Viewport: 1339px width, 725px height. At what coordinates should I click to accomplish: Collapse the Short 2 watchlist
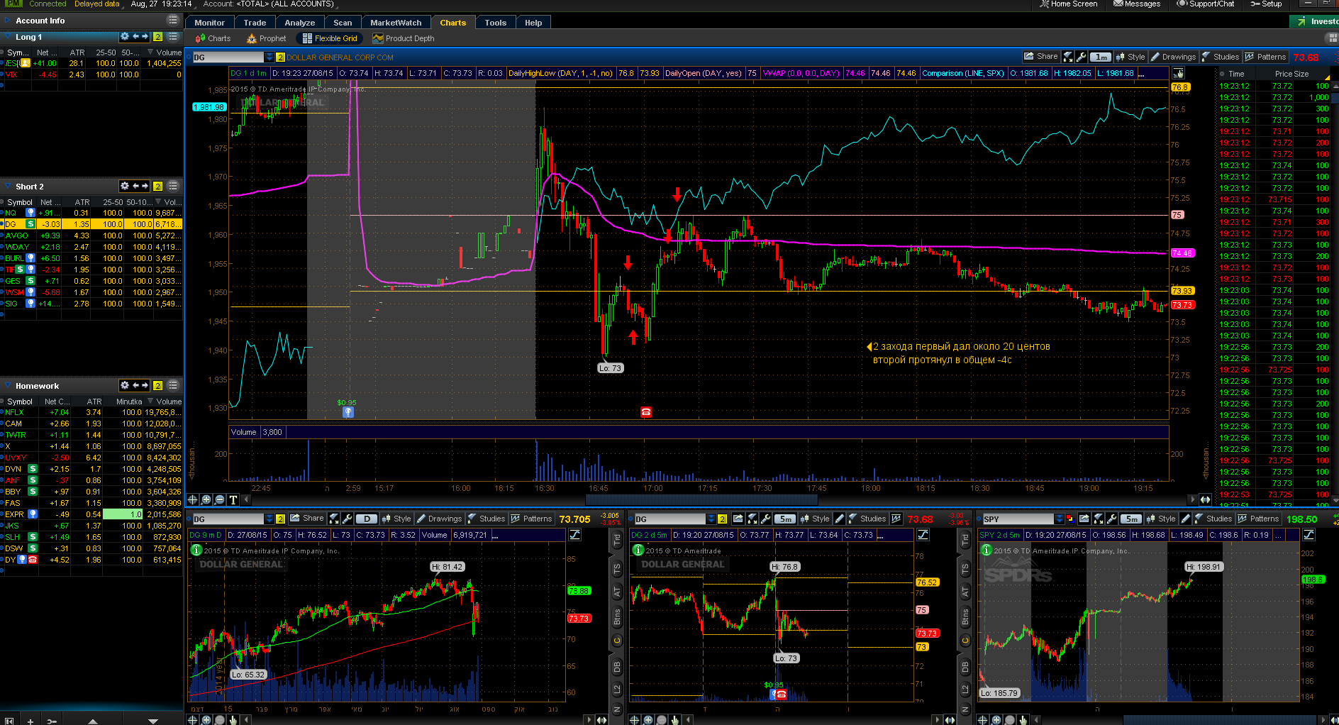point(8,187)
